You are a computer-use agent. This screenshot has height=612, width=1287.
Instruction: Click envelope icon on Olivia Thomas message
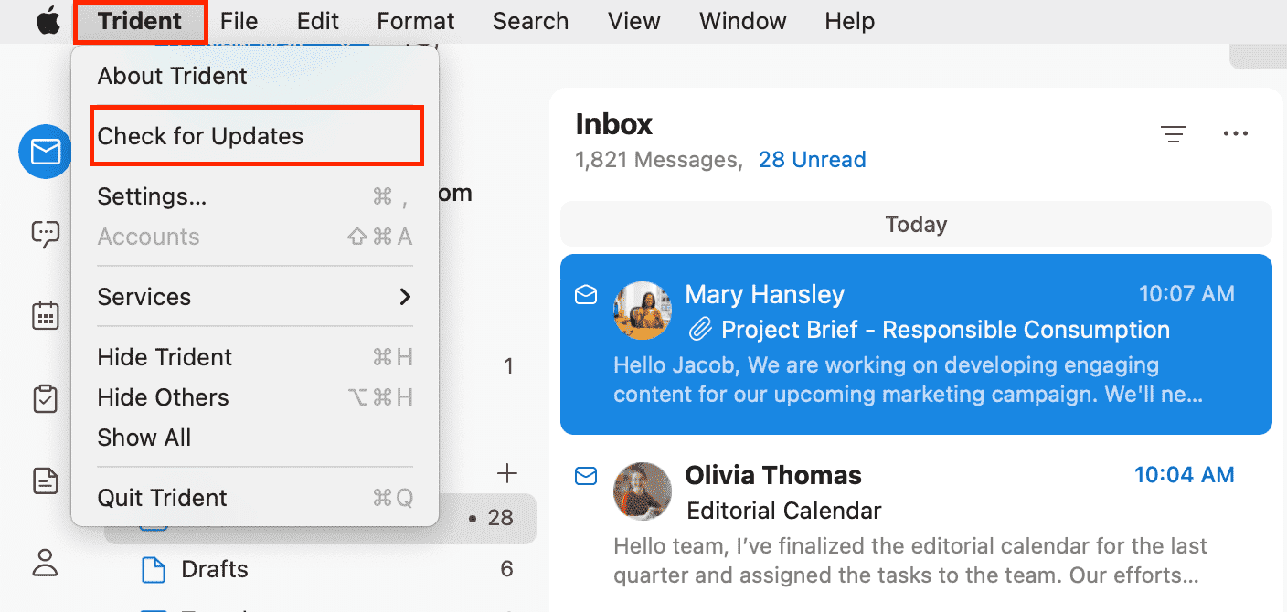point(586,475)
